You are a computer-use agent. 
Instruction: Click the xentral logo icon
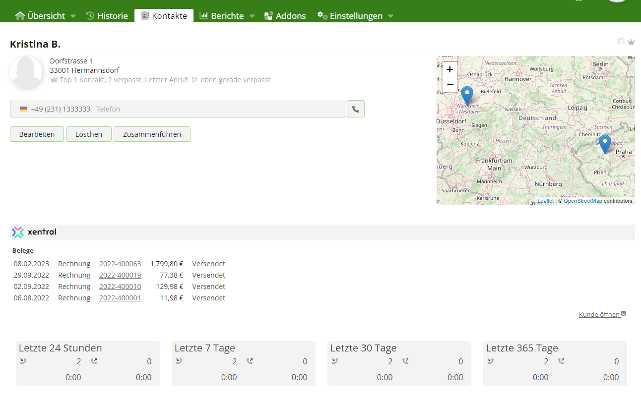18,232
